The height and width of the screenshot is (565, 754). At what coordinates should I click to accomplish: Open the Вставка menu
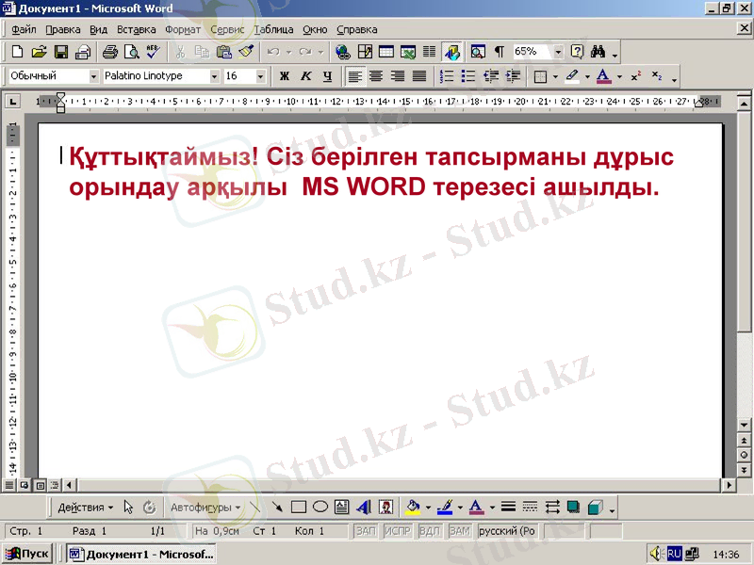click(135, 29)
